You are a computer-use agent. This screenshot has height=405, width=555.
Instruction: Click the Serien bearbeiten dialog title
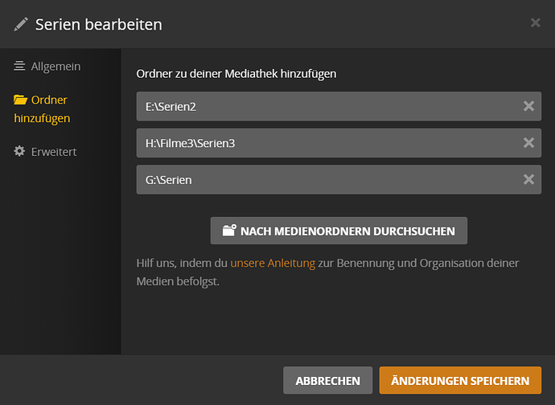[x=99, y=24]
